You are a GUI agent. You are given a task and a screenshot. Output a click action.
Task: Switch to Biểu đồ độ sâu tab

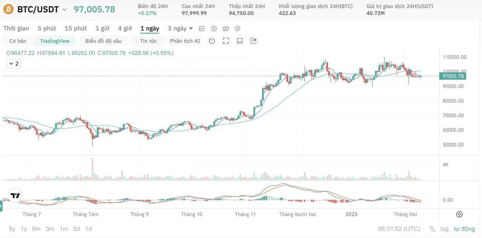pos(103,41)
